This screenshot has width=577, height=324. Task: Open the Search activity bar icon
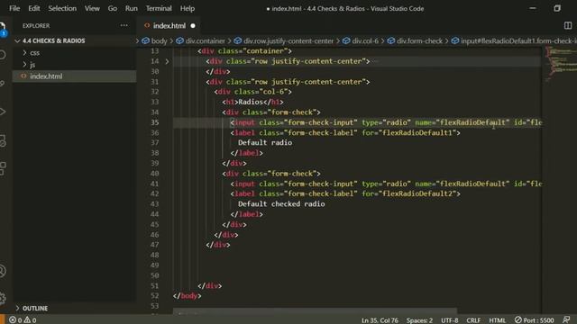(x=2, y=55)
